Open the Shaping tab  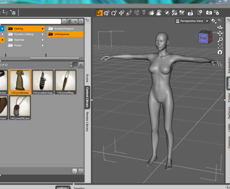click(228, 83)
